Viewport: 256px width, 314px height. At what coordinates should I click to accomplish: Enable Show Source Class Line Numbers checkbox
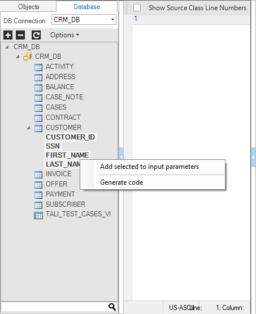coord(137,8)
